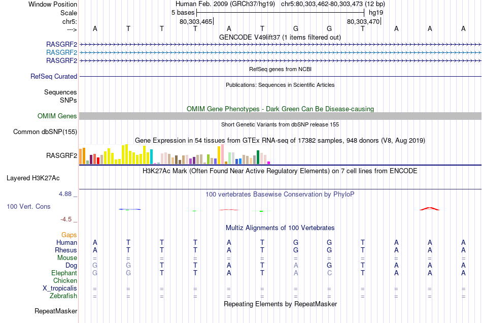Select the Scale track label
This screenshot has width=482, height=323.
coord(68,13)
